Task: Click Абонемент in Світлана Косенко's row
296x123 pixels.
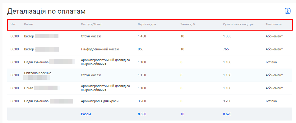Action: 274,75
